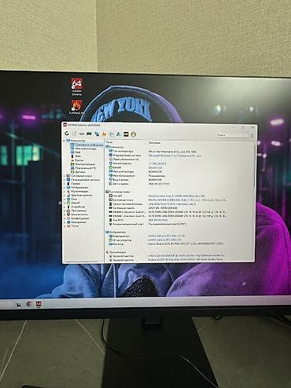291x388 pixels.
Task: Click into the Поиск search field
Action: coord(232,135)
